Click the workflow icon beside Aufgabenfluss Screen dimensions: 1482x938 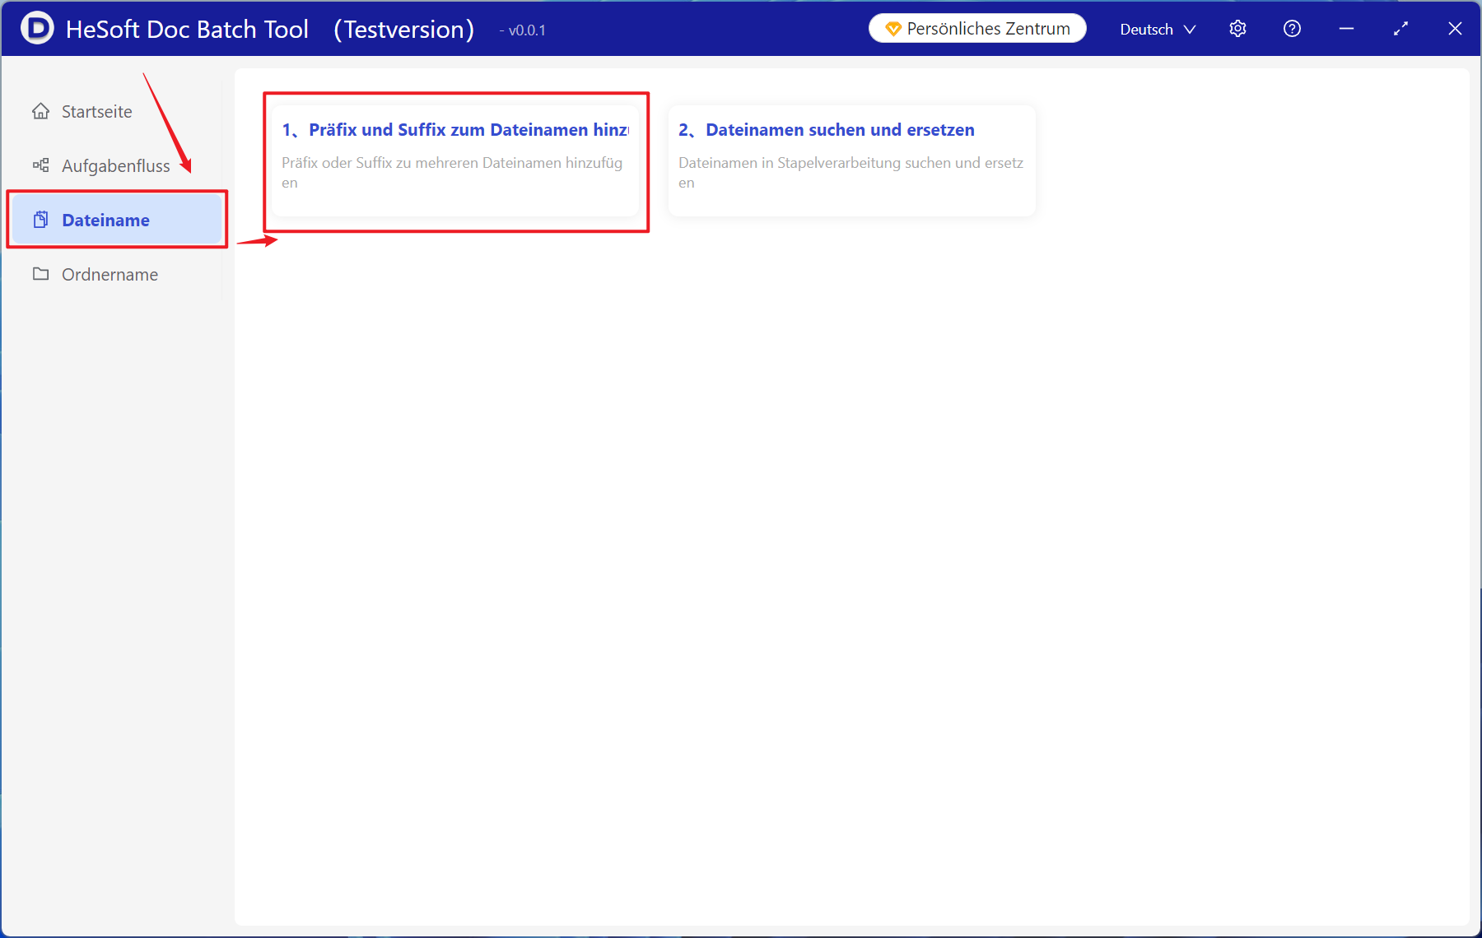click(x=40, y=165)
